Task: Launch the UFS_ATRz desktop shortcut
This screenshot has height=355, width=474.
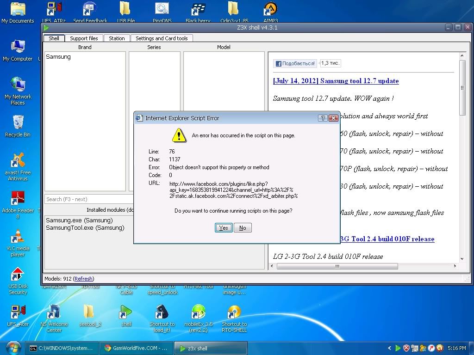Action: (x=54, y=12)
